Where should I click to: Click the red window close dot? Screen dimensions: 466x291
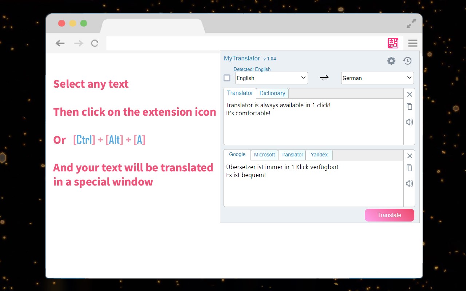[62, 23]
